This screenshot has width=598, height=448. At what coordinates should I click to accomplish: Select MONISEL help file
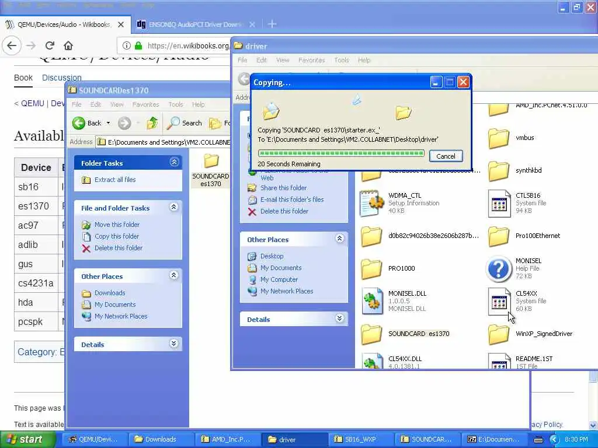click(x=514, y=268)
